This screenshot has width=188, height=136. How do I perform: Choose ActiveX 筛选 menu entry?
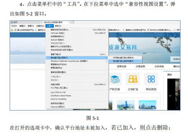tap(77, 40)
